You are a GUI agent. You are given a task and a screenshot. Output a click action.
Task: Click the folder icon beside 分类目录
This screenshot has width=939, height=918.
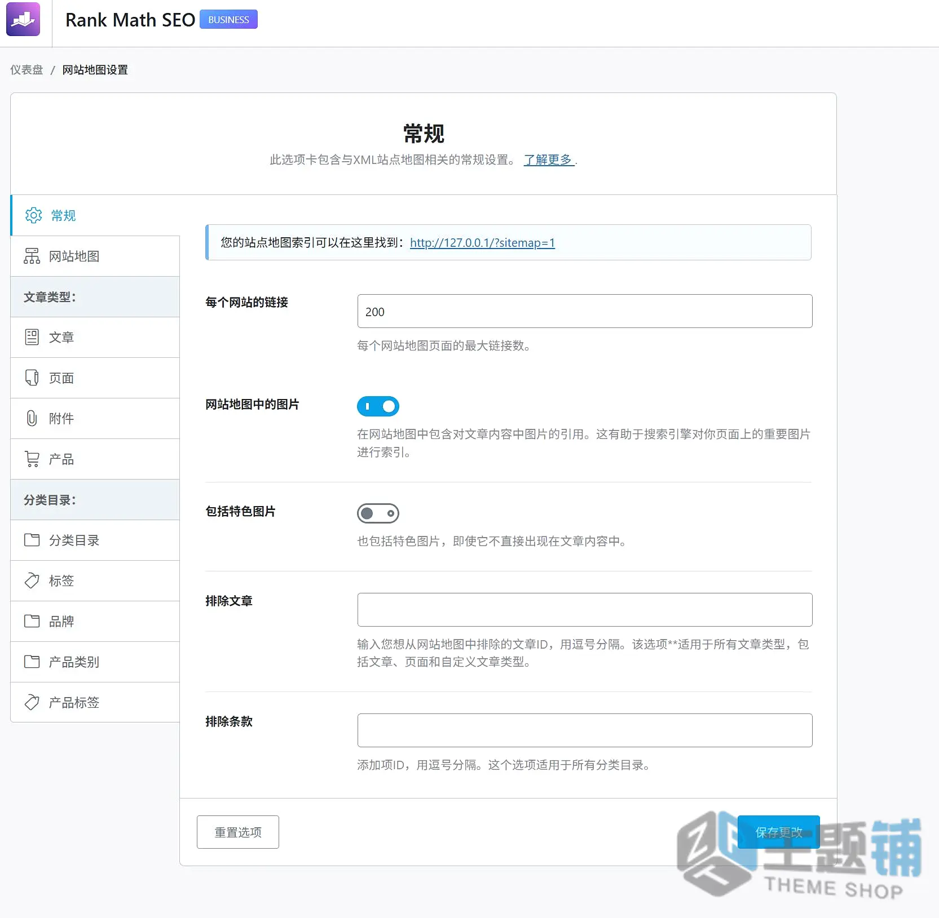click(32, 540)
